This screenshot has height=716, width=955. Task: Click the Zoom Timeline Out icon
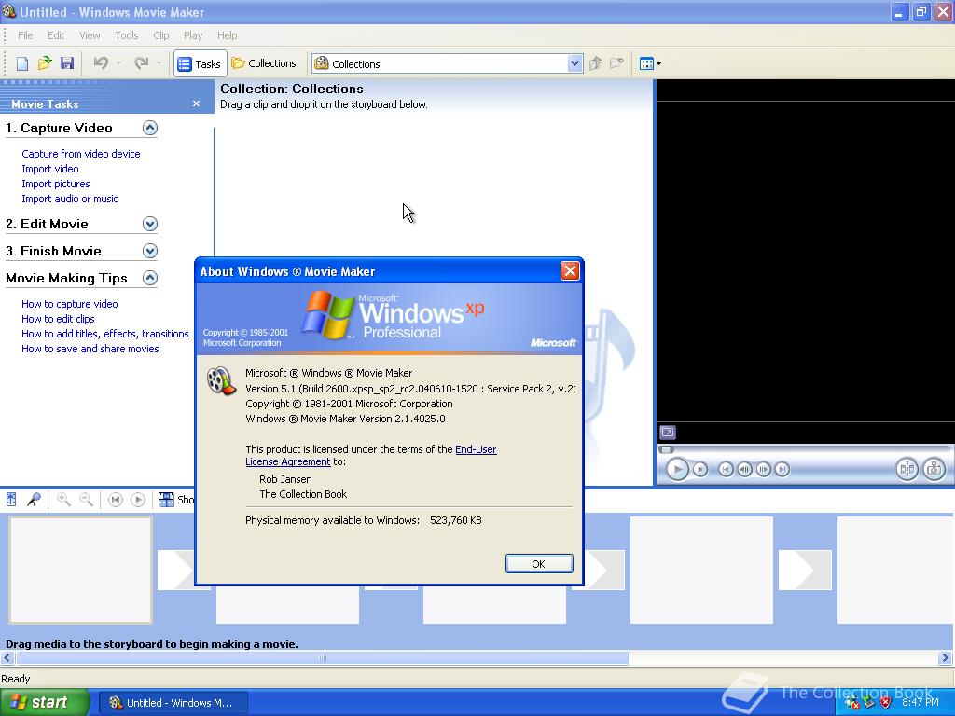coord(87,500)
